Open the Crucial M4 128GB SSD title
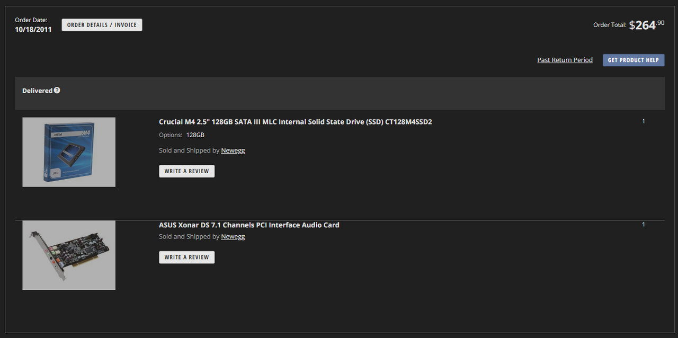This screenshot has width=678, height=338. pos(295,122)
